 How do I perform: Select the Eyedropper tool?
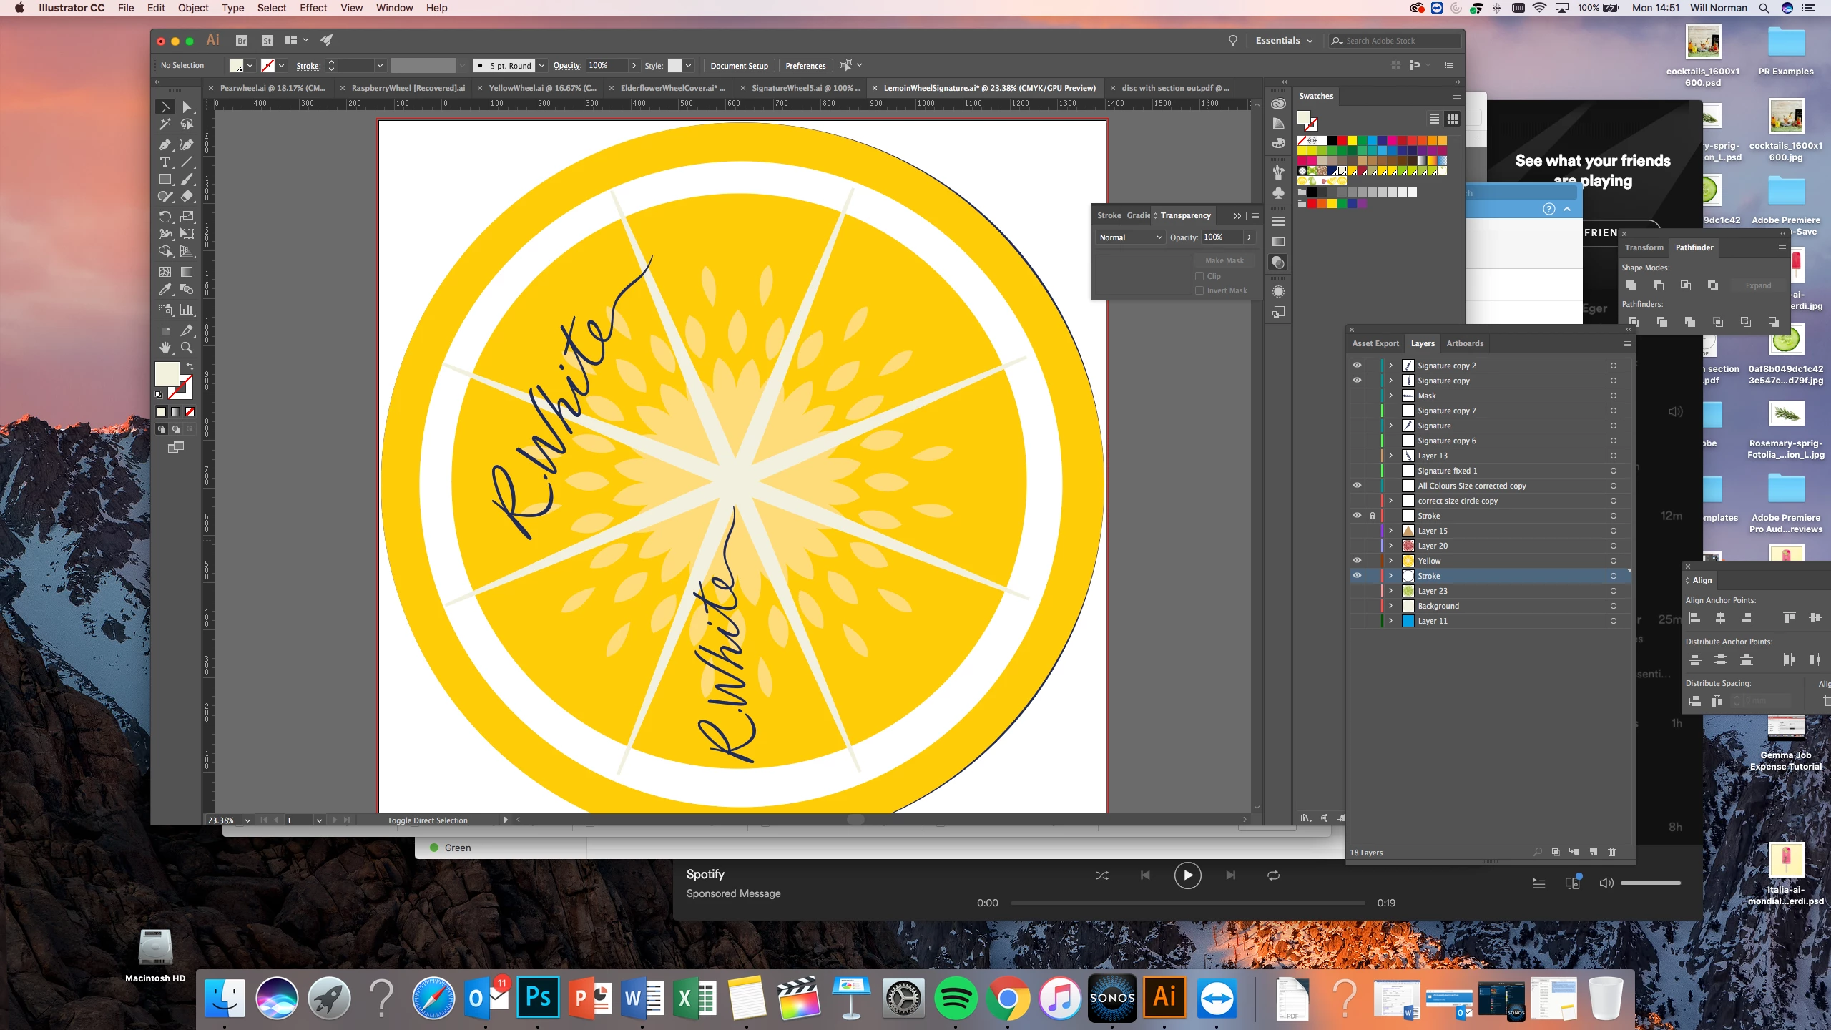pyautogui.click(x=165, y=290)
